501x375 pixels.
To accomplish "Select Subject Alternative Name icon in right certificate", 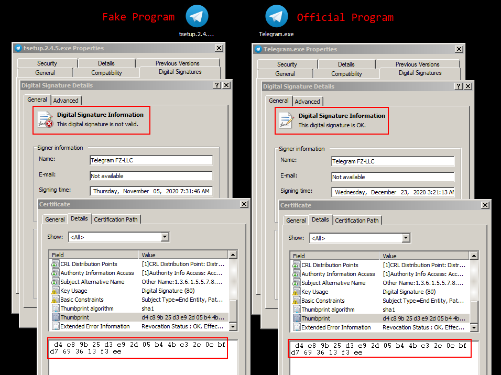I will (x=297, y=283).
